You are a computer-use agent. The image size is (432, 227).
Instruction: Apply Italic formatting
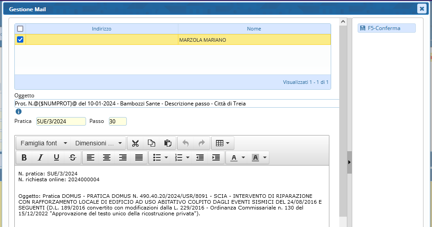tap(40, 157)
